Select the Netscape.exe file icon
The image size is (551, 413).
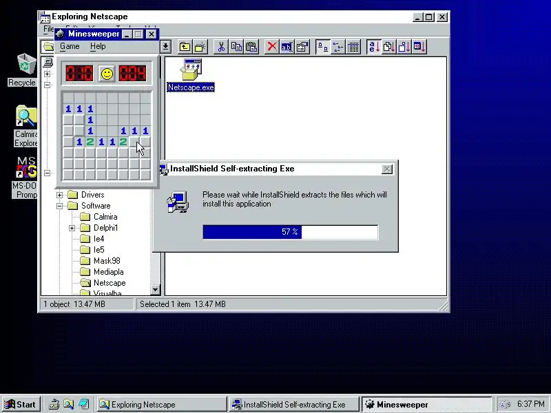tap(191, 70)
